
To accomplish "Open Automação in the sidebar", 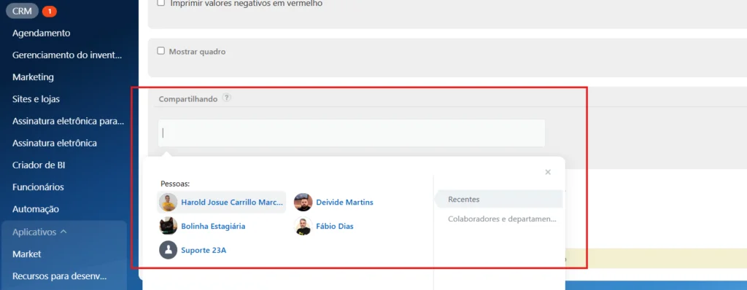I will [36, 209].
